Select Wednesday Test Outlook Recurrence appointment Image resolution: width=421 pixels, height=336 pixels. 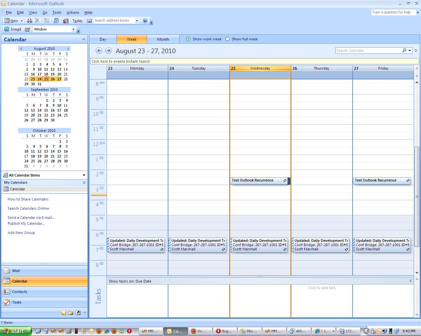[x=259, y=180]
